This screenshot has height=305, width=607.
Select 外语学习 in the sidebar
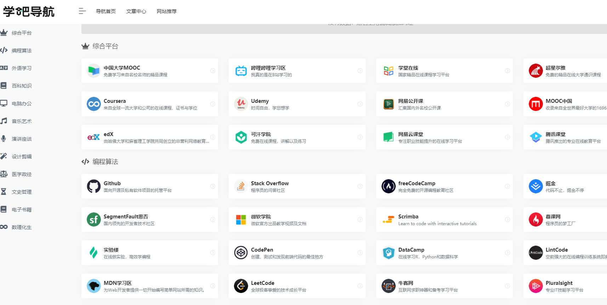[x=22, y=68]
